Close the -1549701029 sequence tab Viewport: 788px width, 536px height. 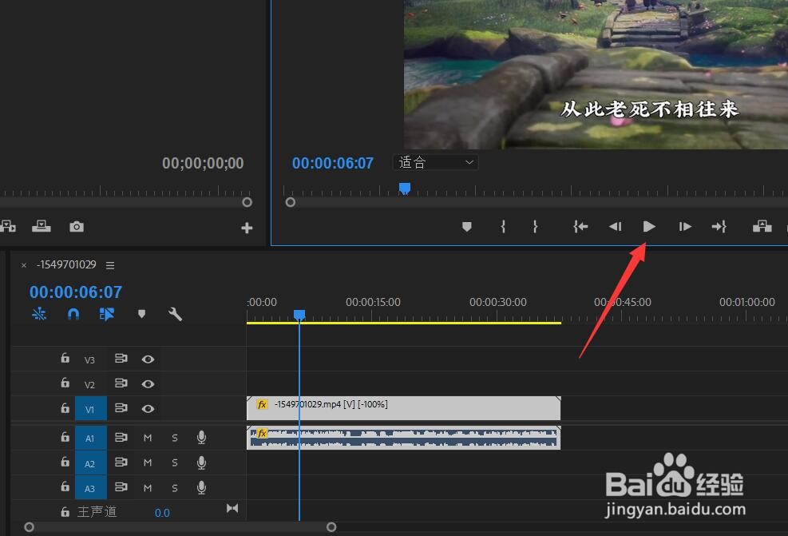click(x=24, y=265)
